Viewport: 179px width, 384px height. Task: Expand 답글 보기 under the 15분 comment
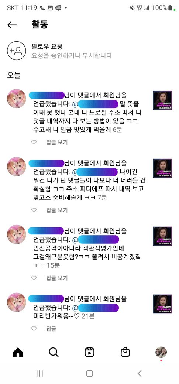[57, 278]
